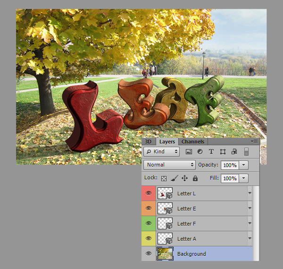The image size is (283, 269).
Task: Click the lock image pixels brush icon
Action: pos(174,178)
